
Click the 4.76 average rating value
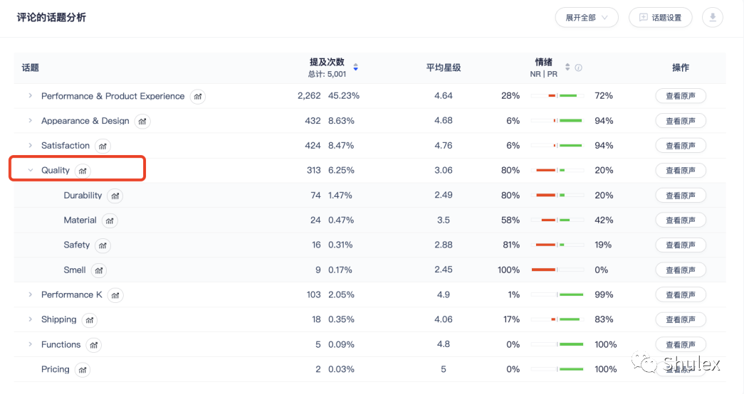443,146
